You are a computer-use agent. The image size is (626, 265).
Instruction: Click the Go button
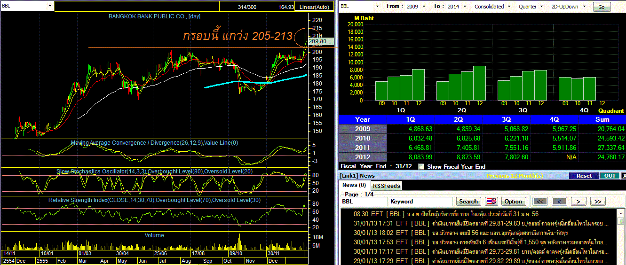602,7
